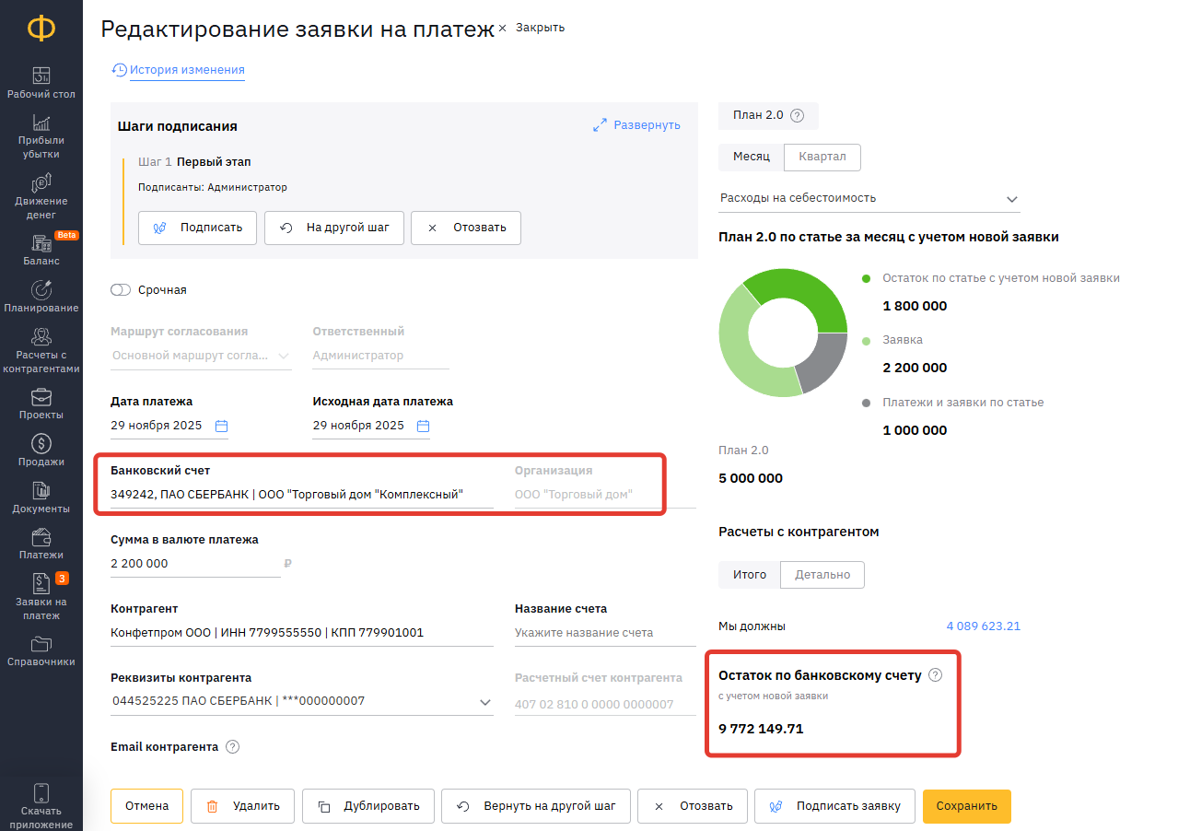This screenshot has width=1178, height=831.
Task: Open Баланс beta section
Action: (x=41, y=250)
